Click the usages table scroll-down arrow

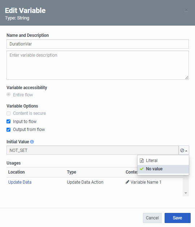186,193
